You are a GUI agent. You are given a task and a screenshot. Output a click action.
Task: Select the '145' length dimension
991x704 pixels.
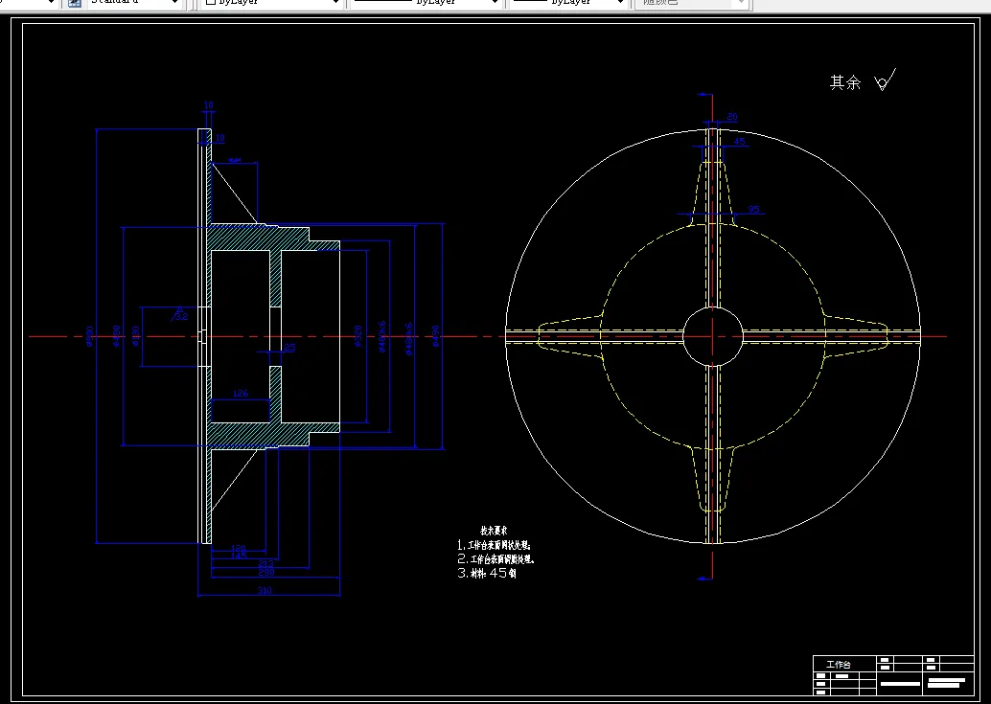pyautogui.click(x=239, y=556)
